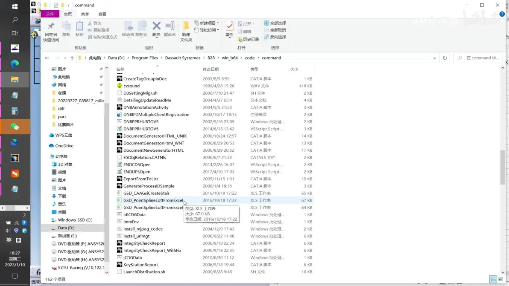Click the Copy path command
509x286 pixels.
coord(98,30)
